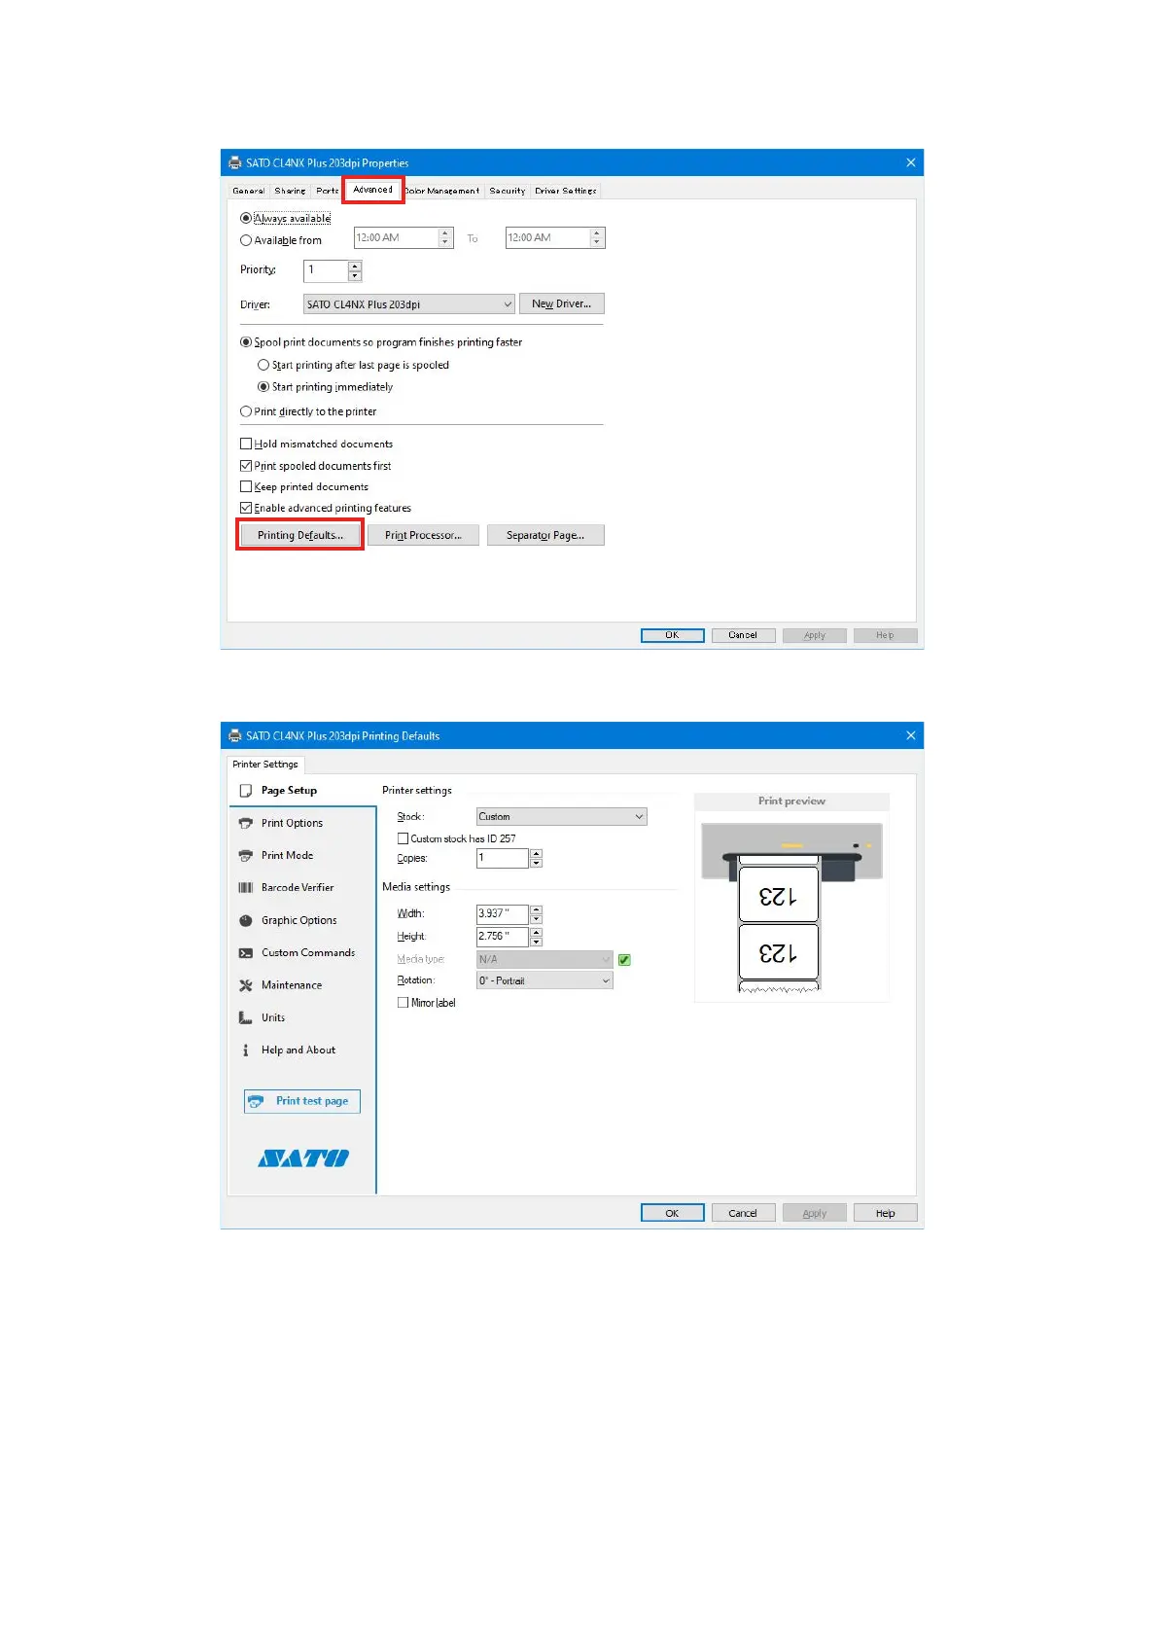The height and width of the screenshot is (1638, 1158).
Task: Check Custom stock has ID 257
Action: click(x=403, y=838)
